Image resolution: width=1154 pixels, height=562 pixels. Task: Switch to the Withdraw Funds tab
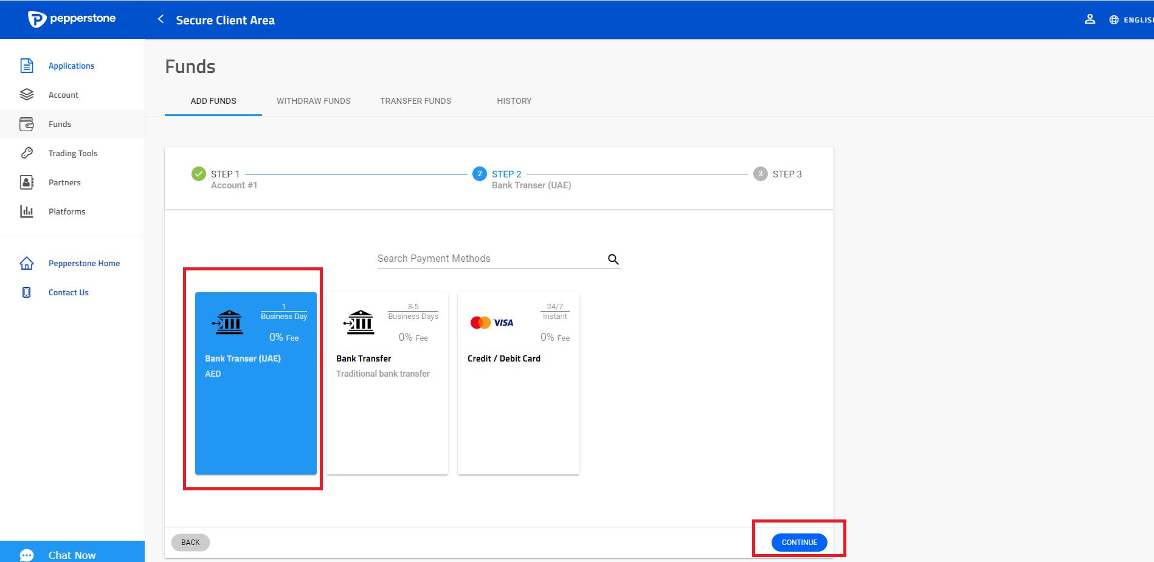tap(313, 101)
